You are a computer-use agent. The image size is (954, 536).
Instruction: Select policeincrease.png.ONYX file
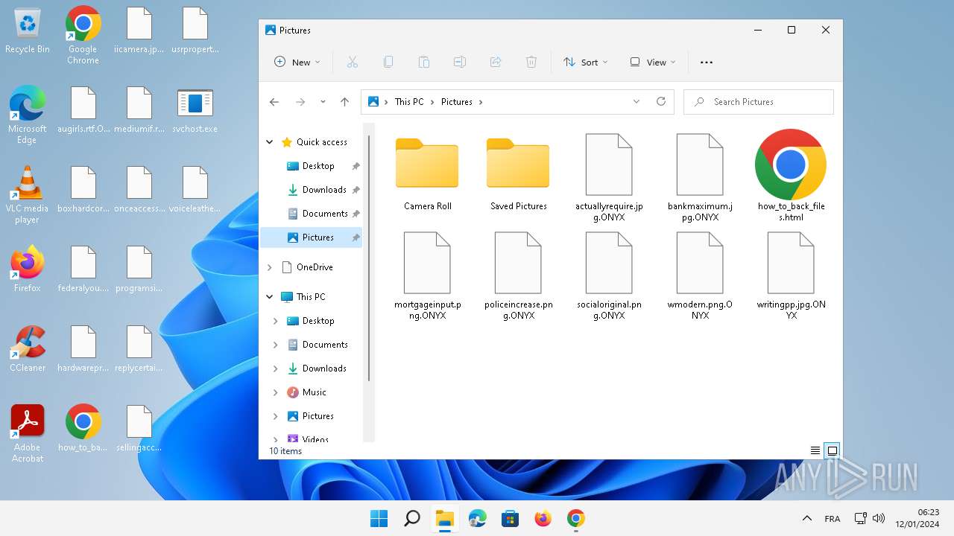[x=518, y=275]
